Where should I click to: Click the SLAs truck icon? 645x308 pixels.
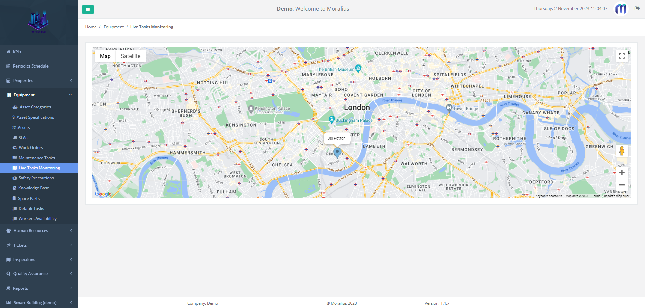click(x=15, y=138)
